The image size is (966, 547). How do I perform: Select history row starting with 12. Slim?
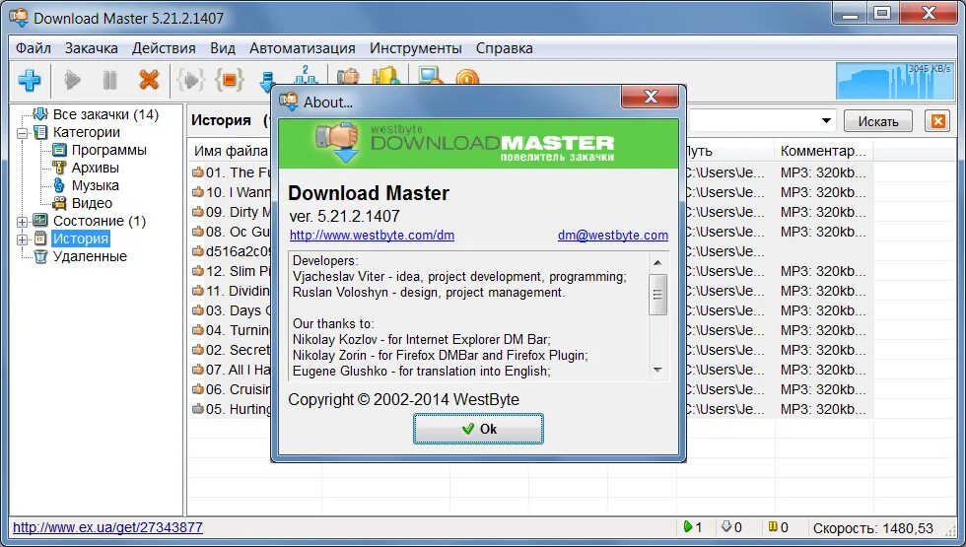tap(231, 271)
